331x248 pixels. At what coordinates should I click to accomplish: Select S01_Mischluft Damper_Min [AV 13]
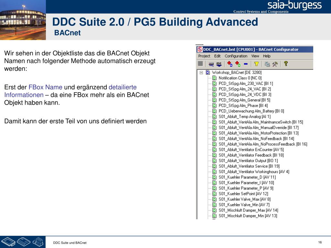pyautogui.click(x=248, y=215)
